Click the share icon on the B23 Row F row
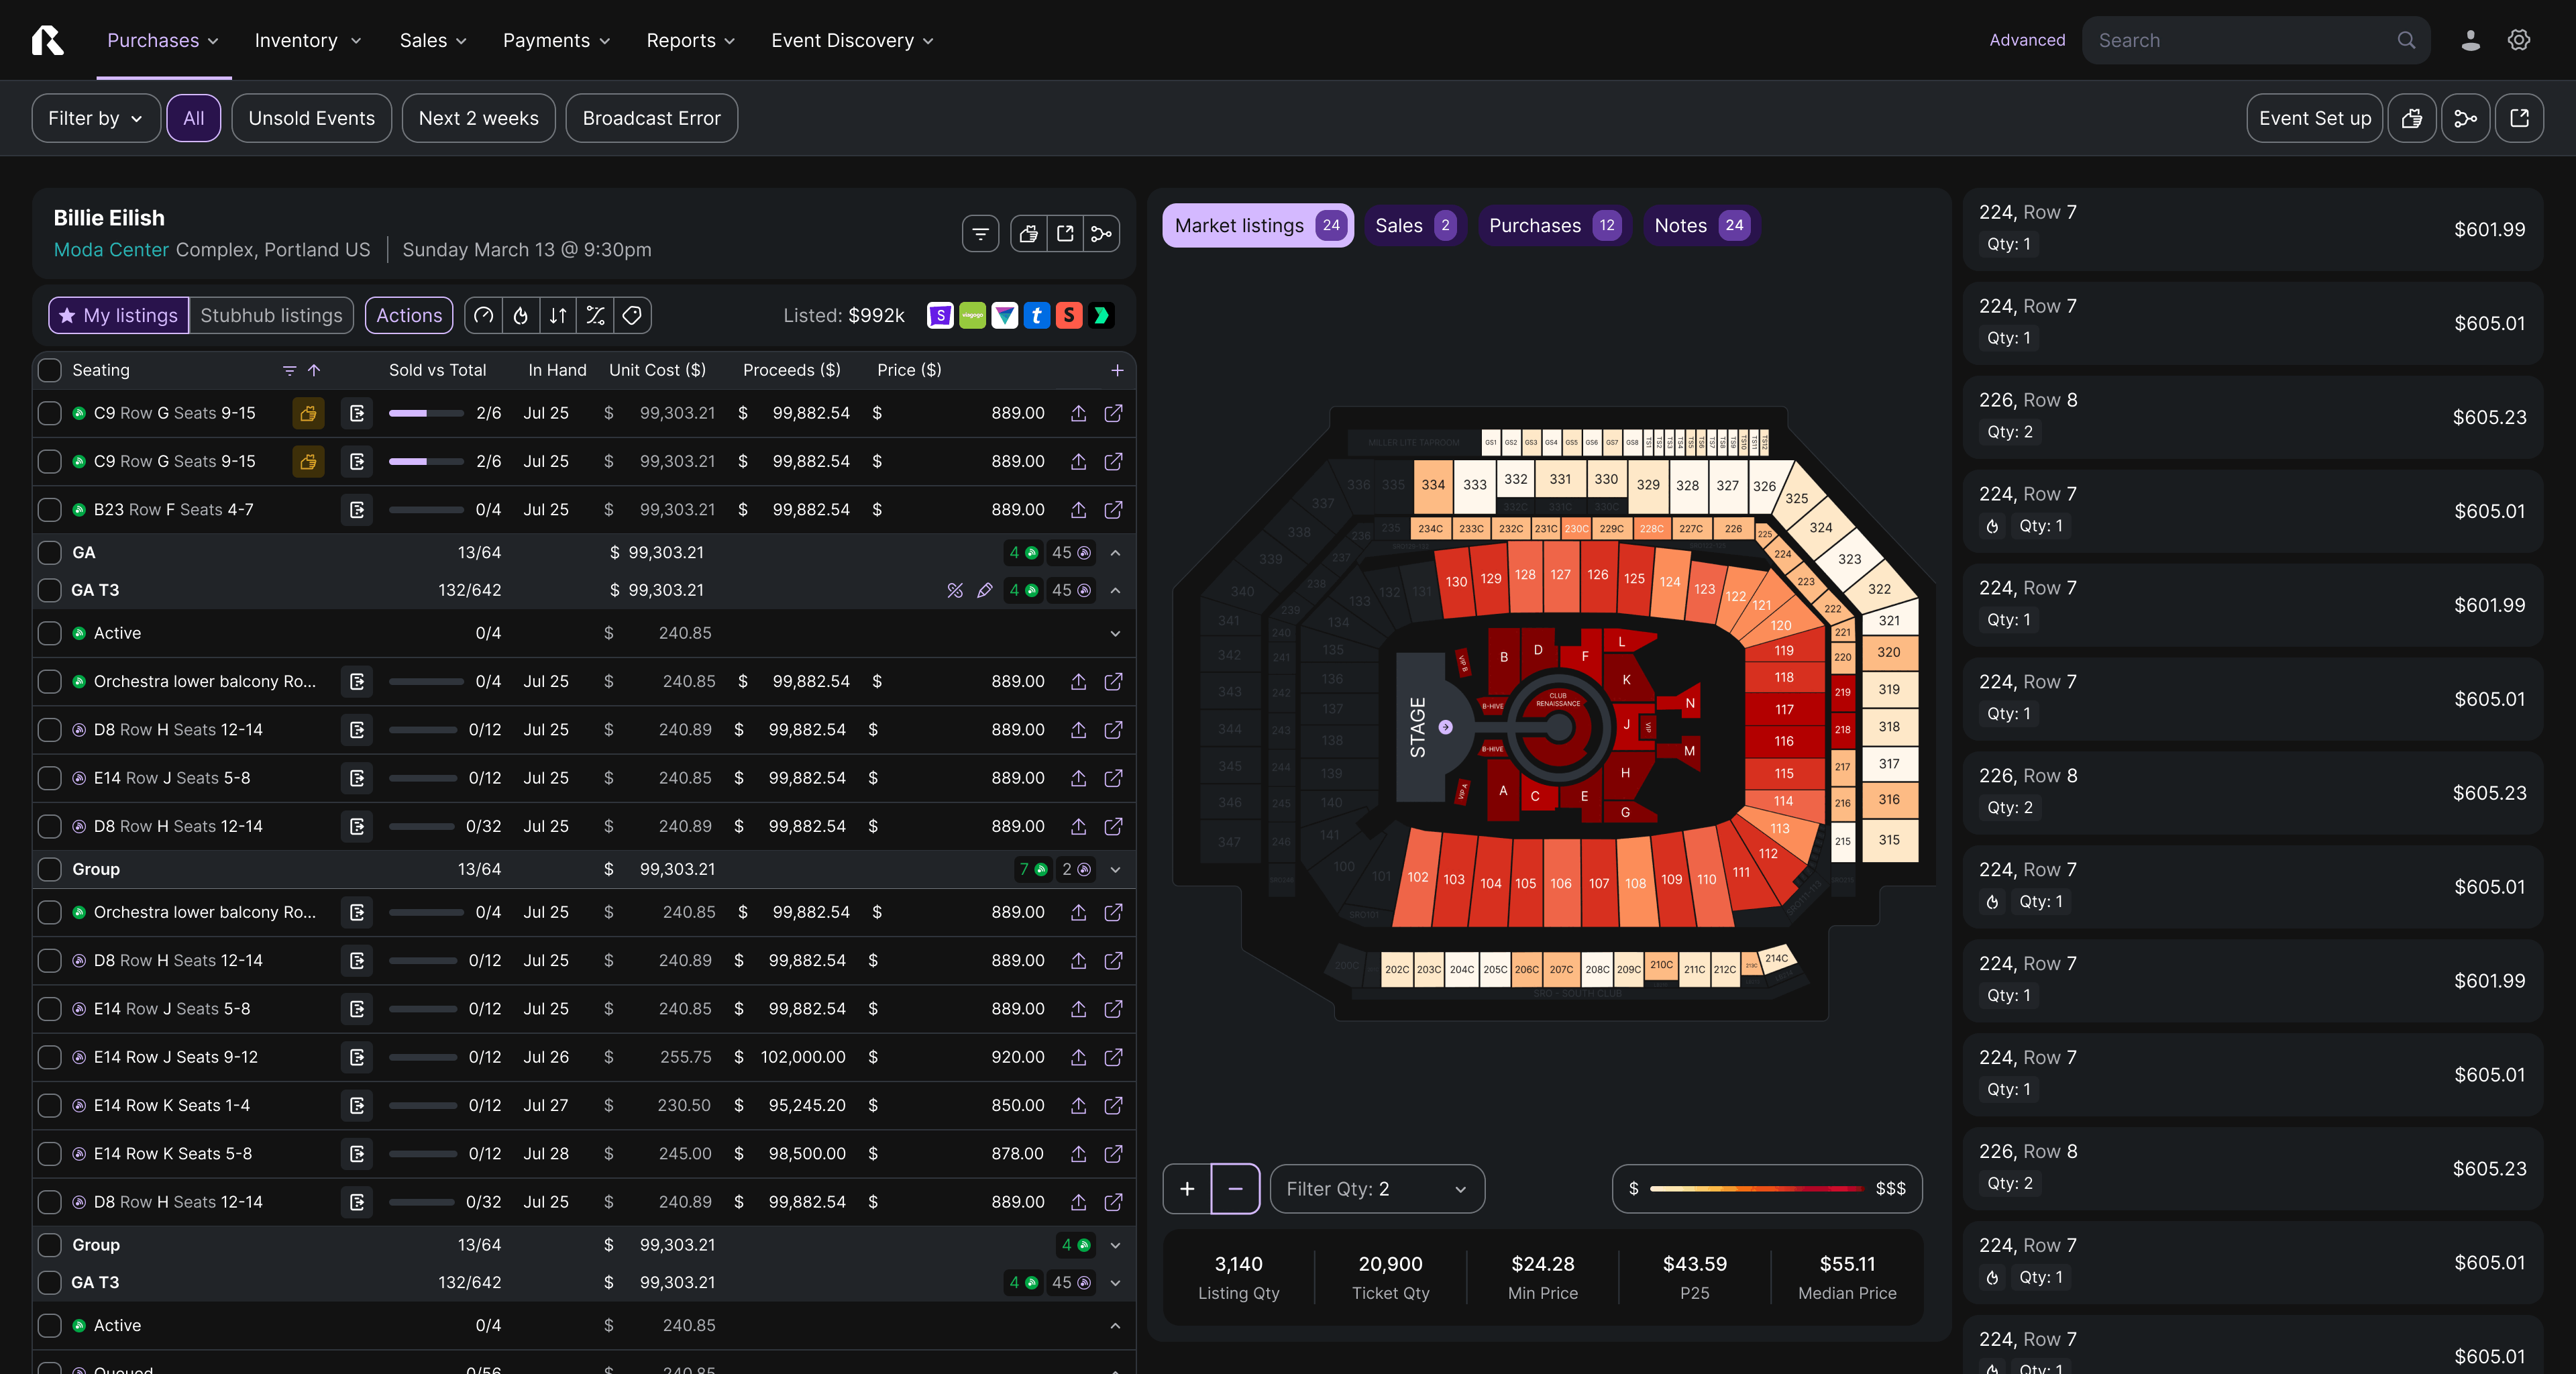2576x1374 pixels. [1078, 510]
